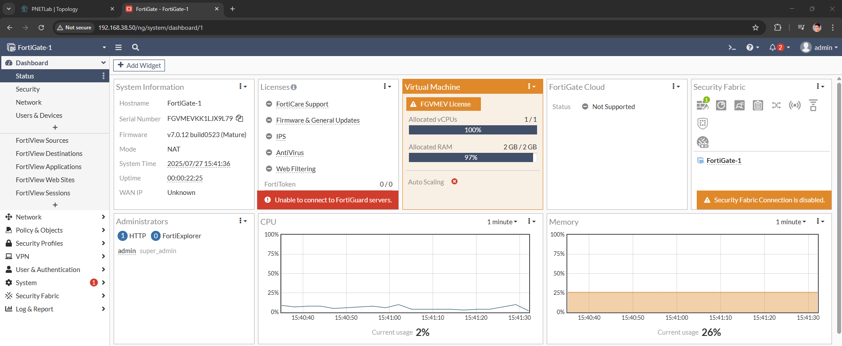The width and height of the screenshot is (842, 346).
Task: Click the Status three-dot options icon
Action: (104, 76)
